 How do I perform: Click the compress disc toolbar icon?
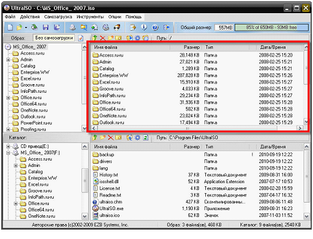click(95, 28)
